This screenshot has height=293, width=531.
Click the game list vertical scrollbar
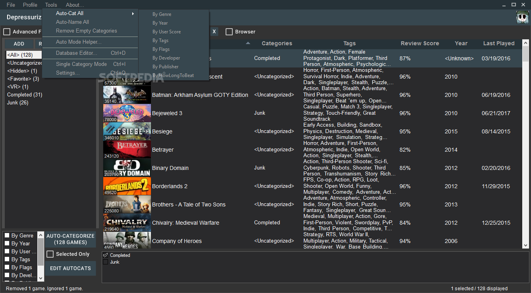[525, 144]
